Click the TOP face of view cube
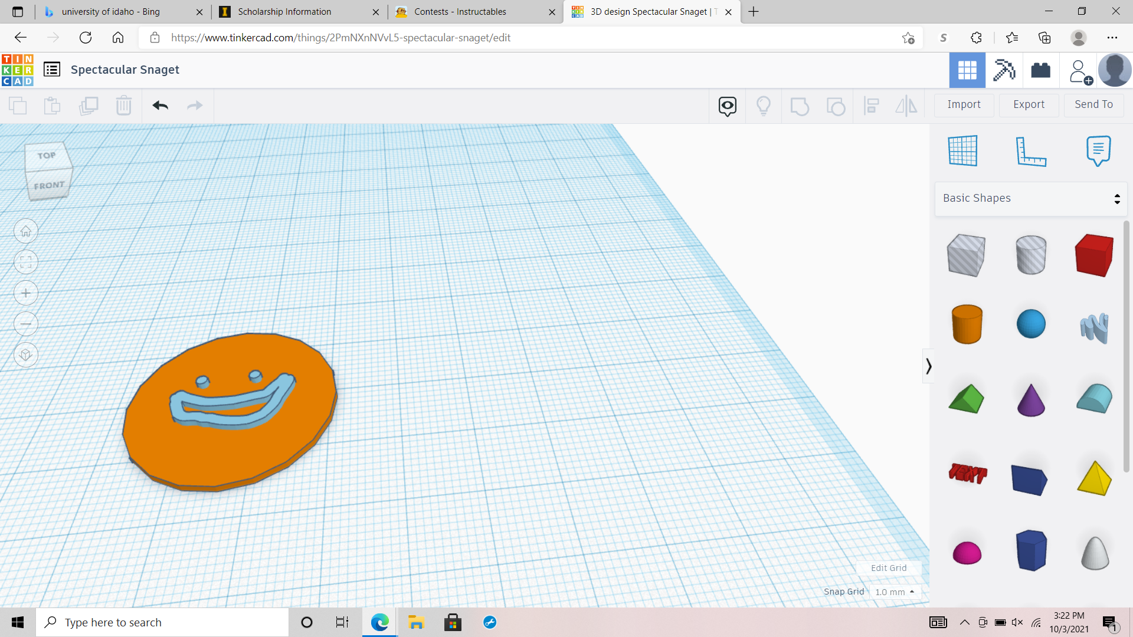The image size is (1133, 637). point(47,156)
